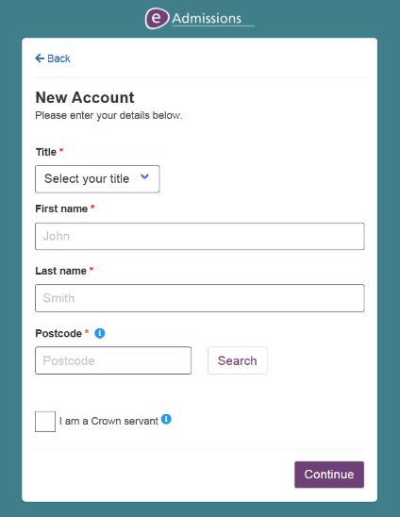The width and height of the screenshot is (400, 517).
Task: Click the Crown servant label text
Action: click(108, 421)
